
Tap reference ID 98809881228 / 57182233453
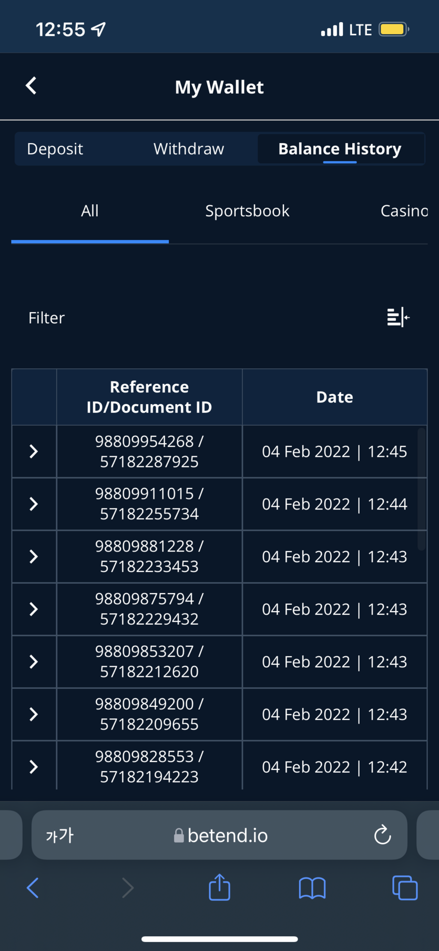tap(149, 557)
